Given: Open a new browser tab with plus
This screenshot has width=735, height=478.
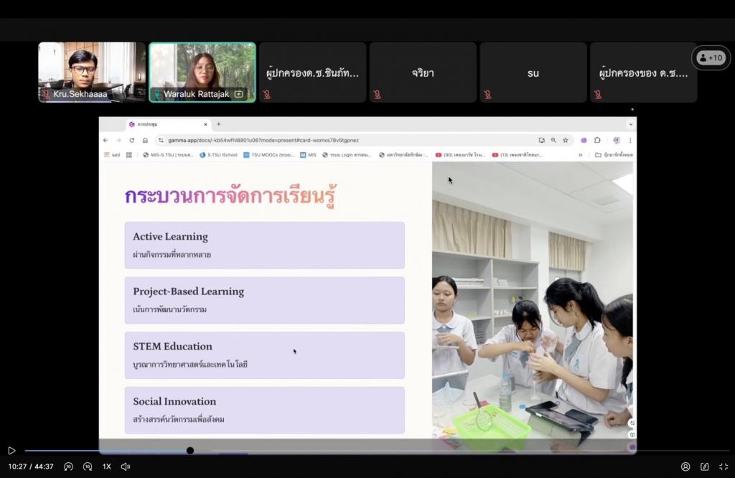Looking at the screenshot, I should coord(218,124).
